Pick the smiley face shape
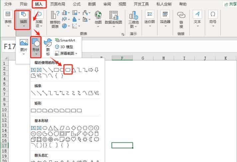The height and width of the screenshot is (162, 237). [x=68, y=139]
